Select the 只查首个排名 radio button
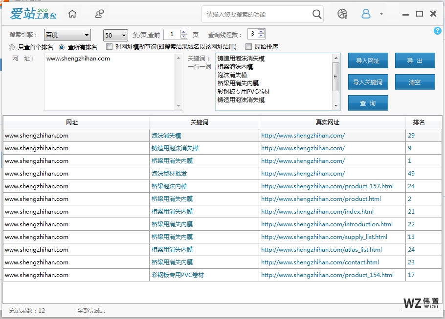 click(x=11, y=47)
